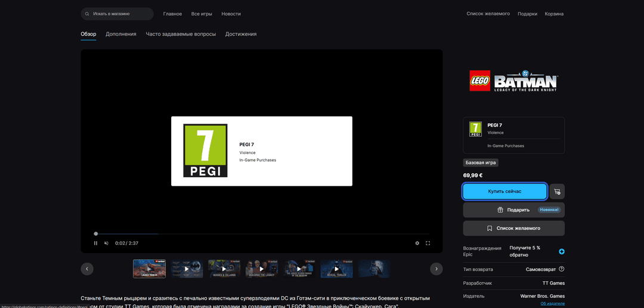Click the 'Подарить' gift button
Image resolution: width=644 pixels, height=308 pixels.
coord(514,210)
